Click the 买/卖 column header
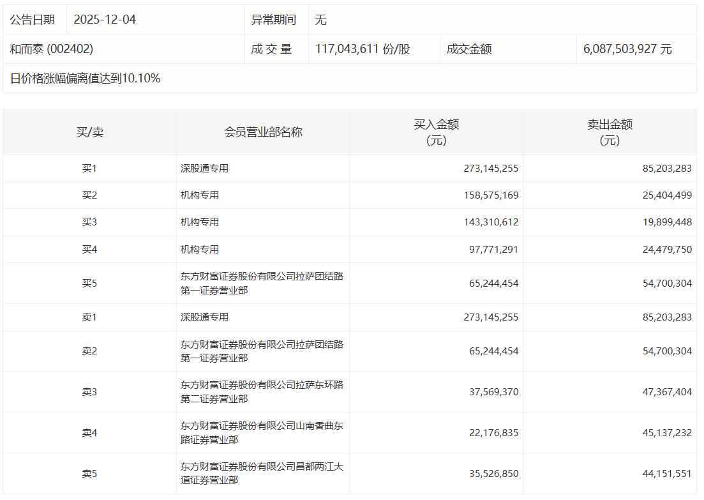 (89, 132)
